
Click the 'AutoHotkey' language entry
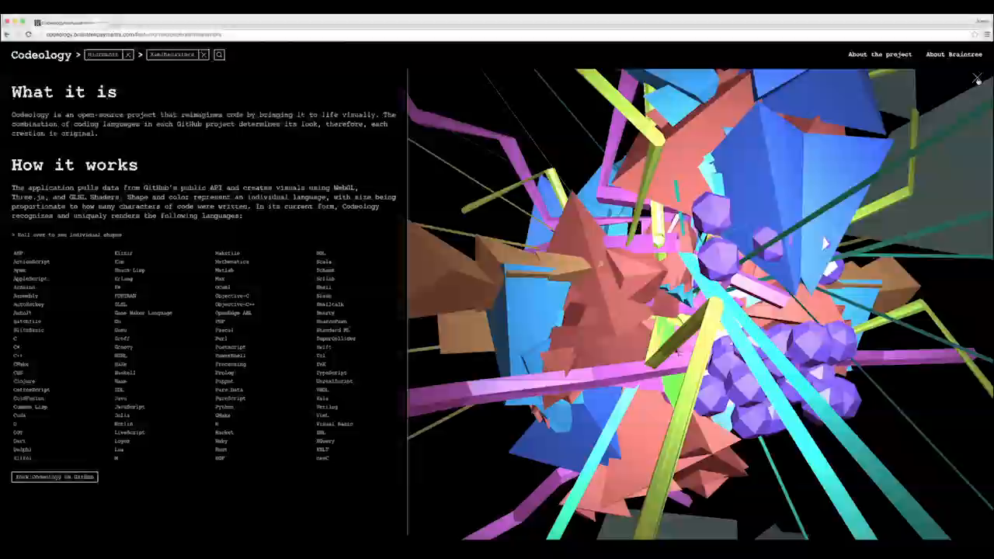29,304
